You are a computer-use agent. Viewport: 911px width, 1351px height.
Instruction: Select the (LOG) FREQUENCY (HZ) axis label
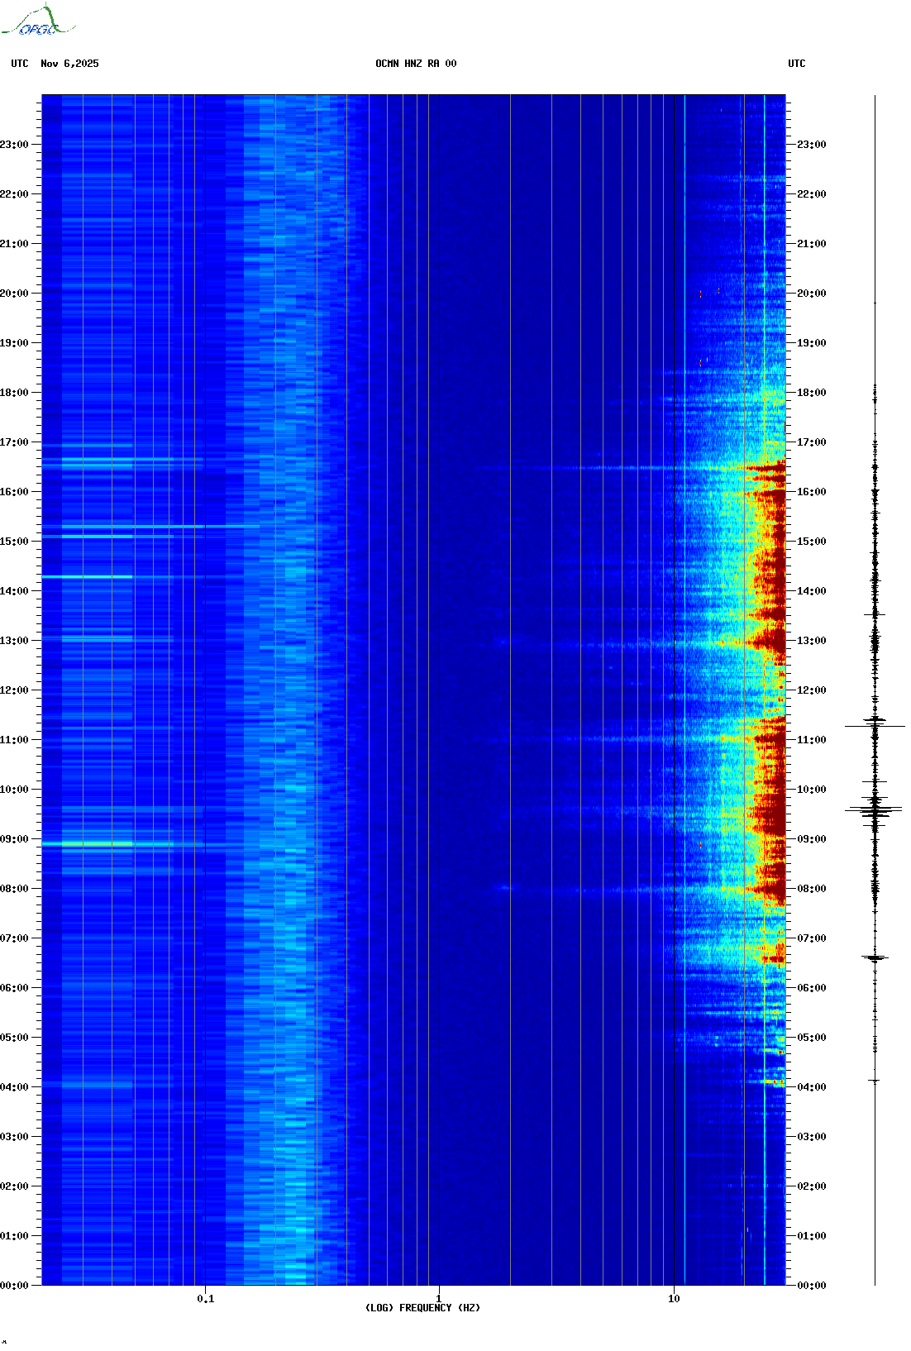point(422,1307)
